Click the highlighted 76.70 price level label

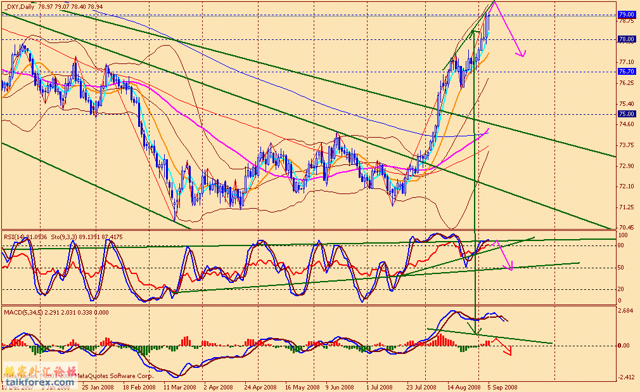click(x=627, y=71)
